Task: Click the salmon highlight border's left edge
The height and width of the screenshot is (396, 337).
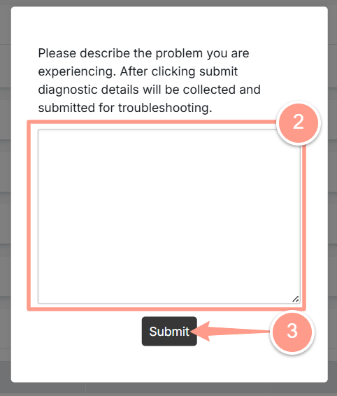Action: coord(29,215)
